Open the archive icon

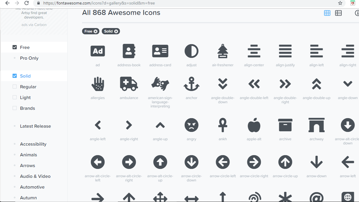pyautogui.click(x=285, y=125)
